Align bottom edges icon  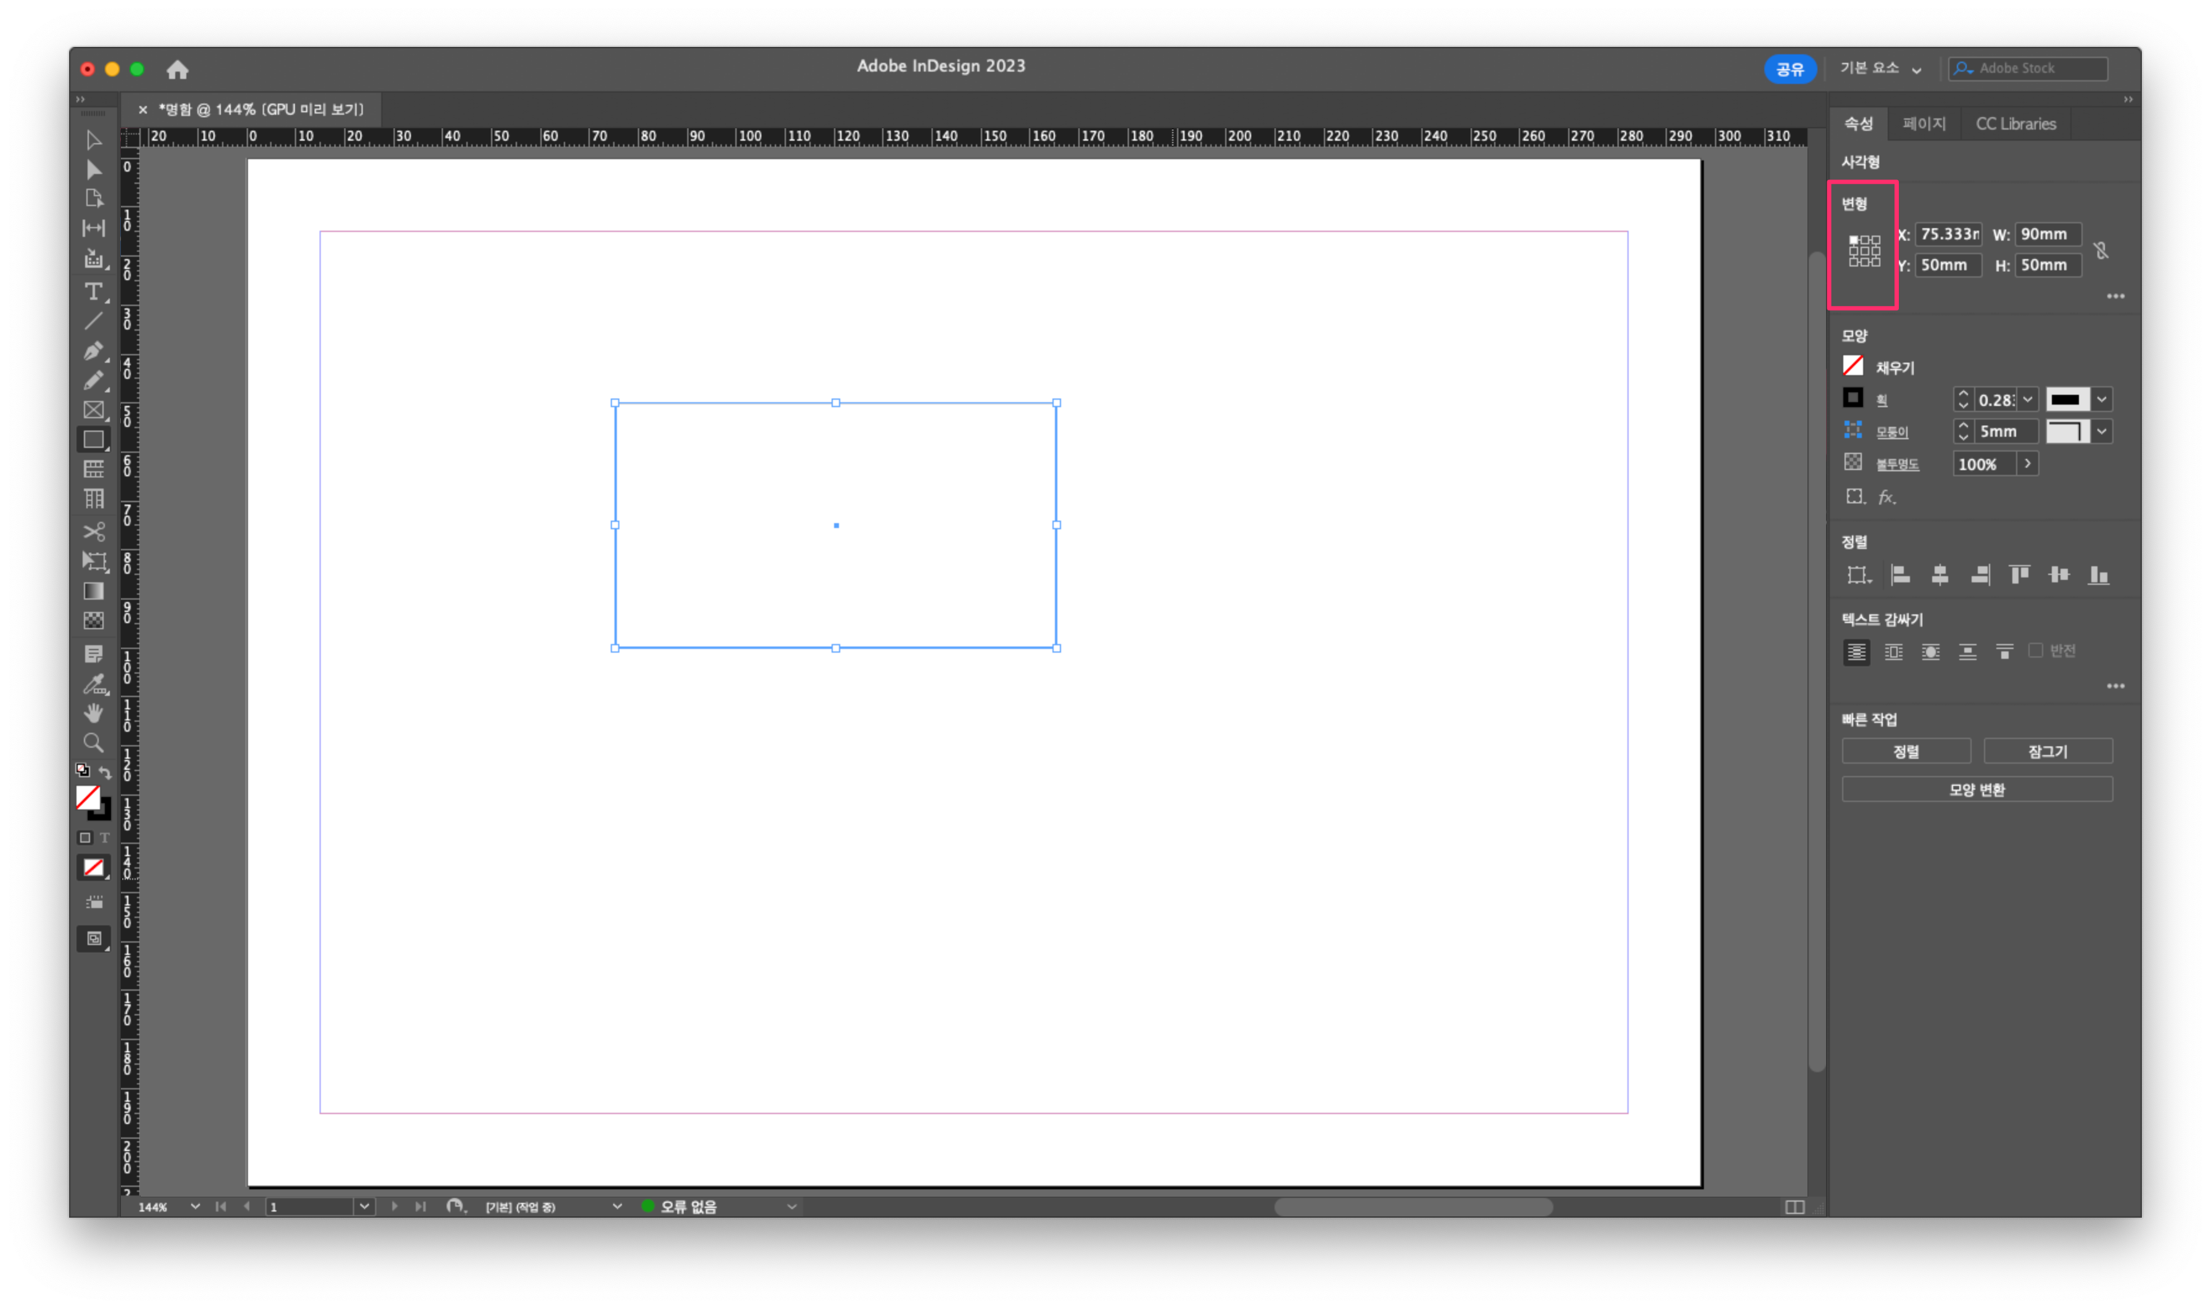click(2099, 575)
